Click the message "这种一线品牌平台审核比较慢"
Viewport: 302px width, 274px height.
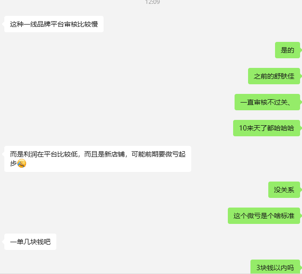pyautogui.click(x=54, y=24)
